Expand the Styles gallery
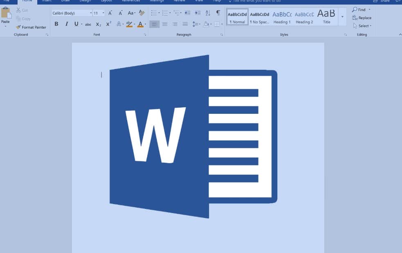The height and width of the screenshot is (253, 402). (x=342, y=17)
